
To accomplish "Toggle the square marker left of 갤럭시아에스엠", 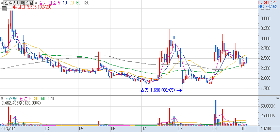I will [x=2, y=3].
